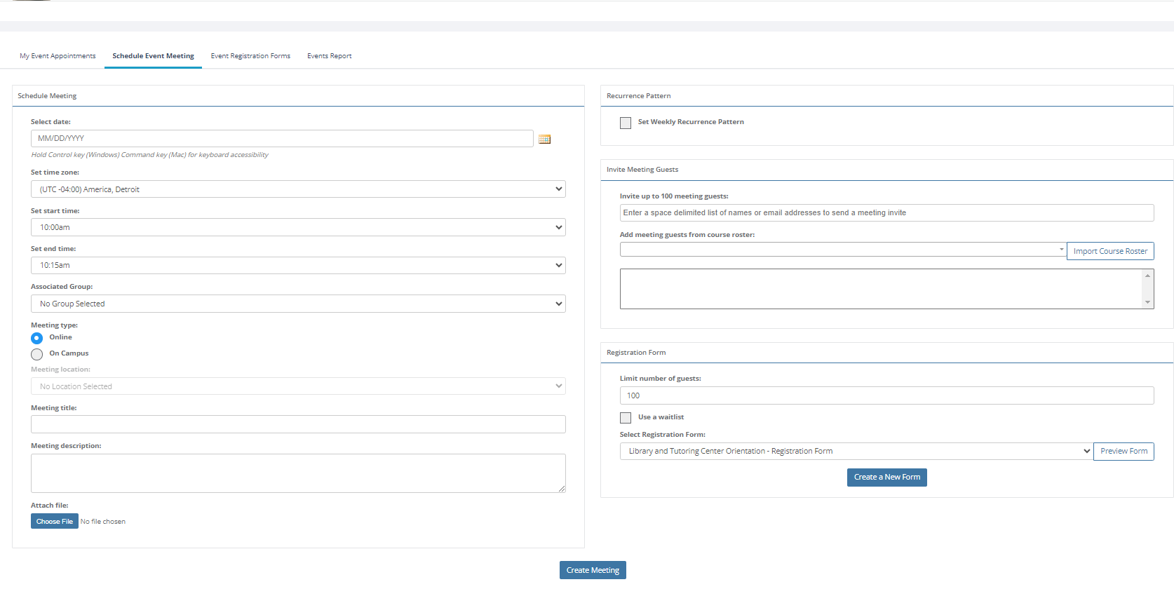Expand the Associated Group dropdown

tap(298, 304)
